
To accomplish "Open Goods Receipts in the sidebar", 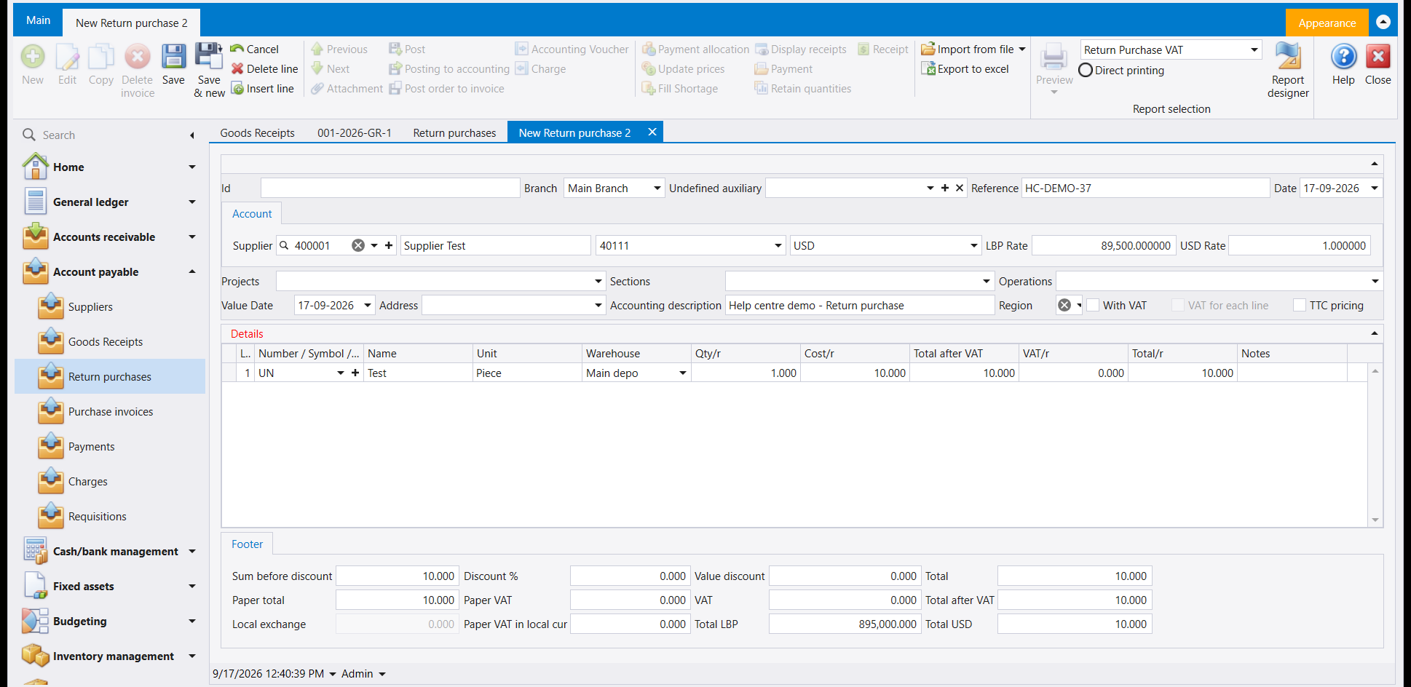I will point(106,342).
